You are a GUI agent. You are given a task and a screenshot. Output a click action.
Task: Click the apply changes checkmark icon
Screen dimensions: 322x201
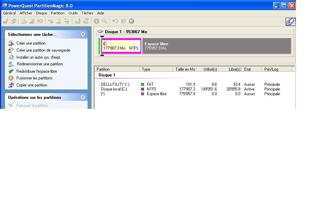pyautogui.click(x=131, y=21)
